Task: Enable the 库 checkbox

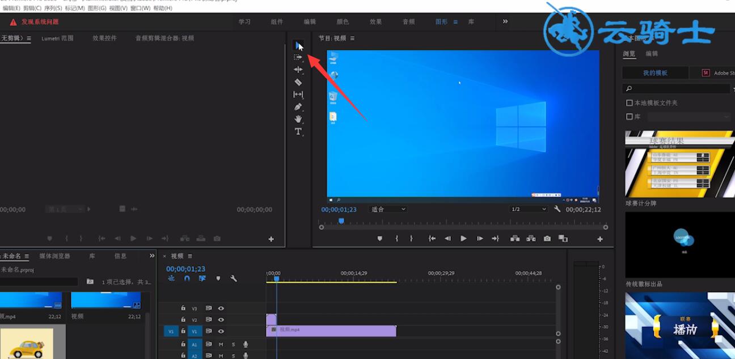Action: pos(629,117)
